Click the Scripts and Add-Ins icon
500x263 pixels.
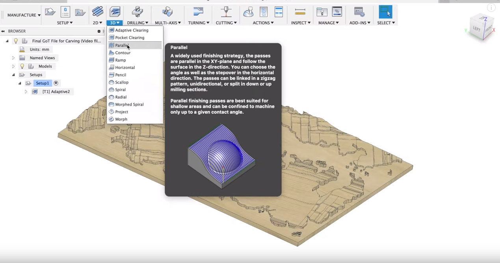359,12
